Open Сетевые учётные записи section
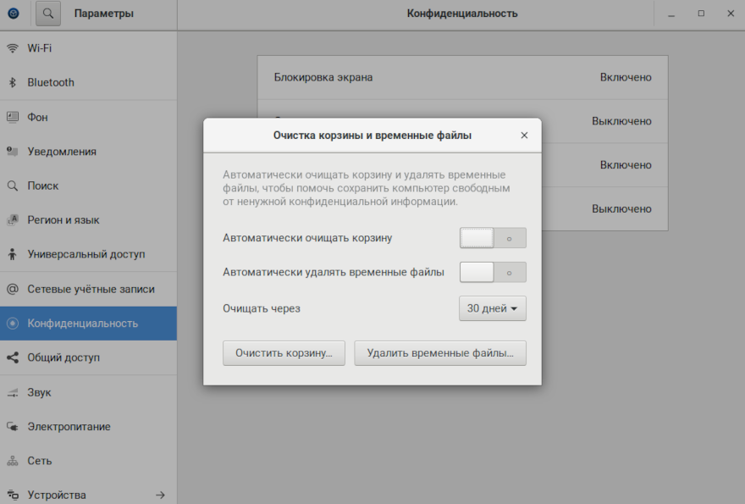Viewport: 745px width, 504px height. (x=91, y=289)
